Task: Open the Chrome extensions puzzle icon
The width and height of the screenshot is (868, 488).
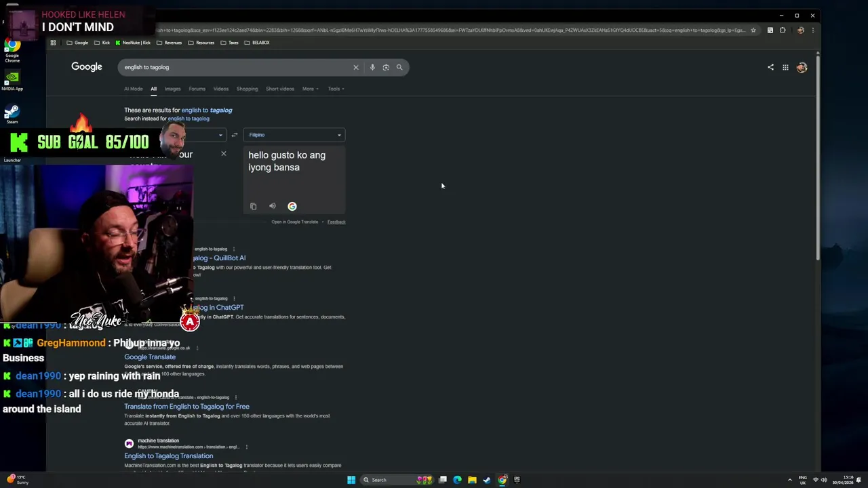Action: (783, 30)
